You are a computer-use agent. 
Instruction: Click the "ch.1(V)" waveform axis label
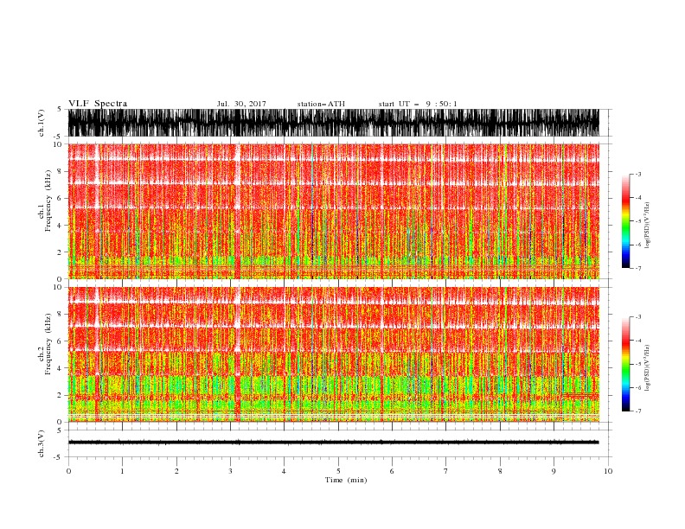[x=42, y=123]
